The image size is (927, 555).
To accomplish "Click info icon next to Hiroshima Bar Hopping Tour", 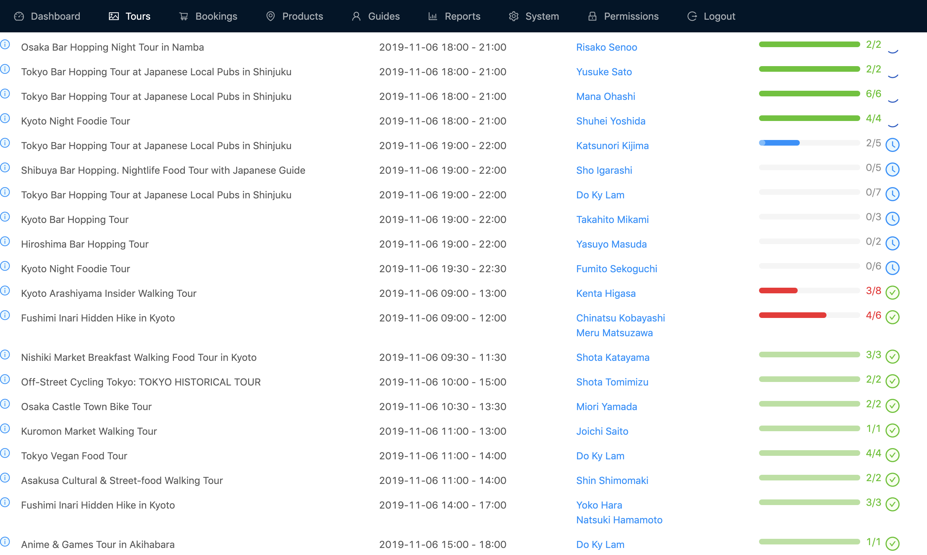I will [x=5, y=241].
